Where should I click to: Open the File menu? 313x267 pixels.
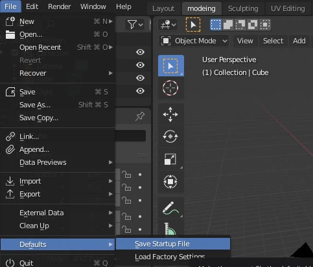(10, 6)
